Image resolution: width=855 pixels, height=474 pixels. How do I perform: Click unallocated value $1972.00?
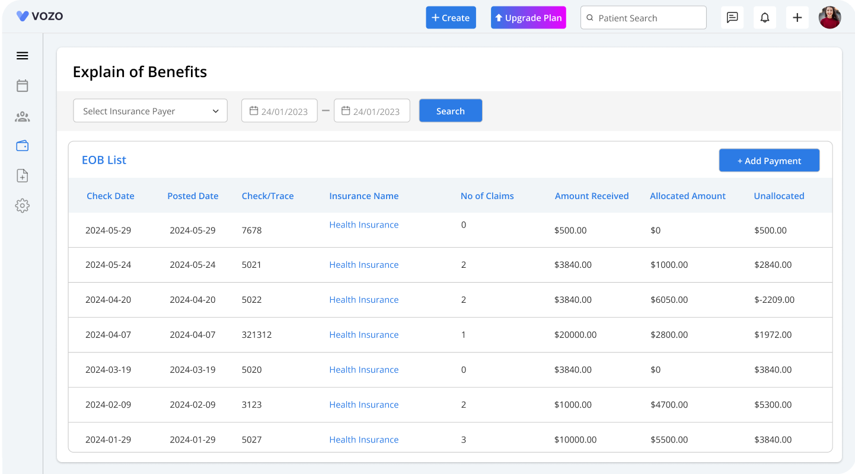coord(773,335)
